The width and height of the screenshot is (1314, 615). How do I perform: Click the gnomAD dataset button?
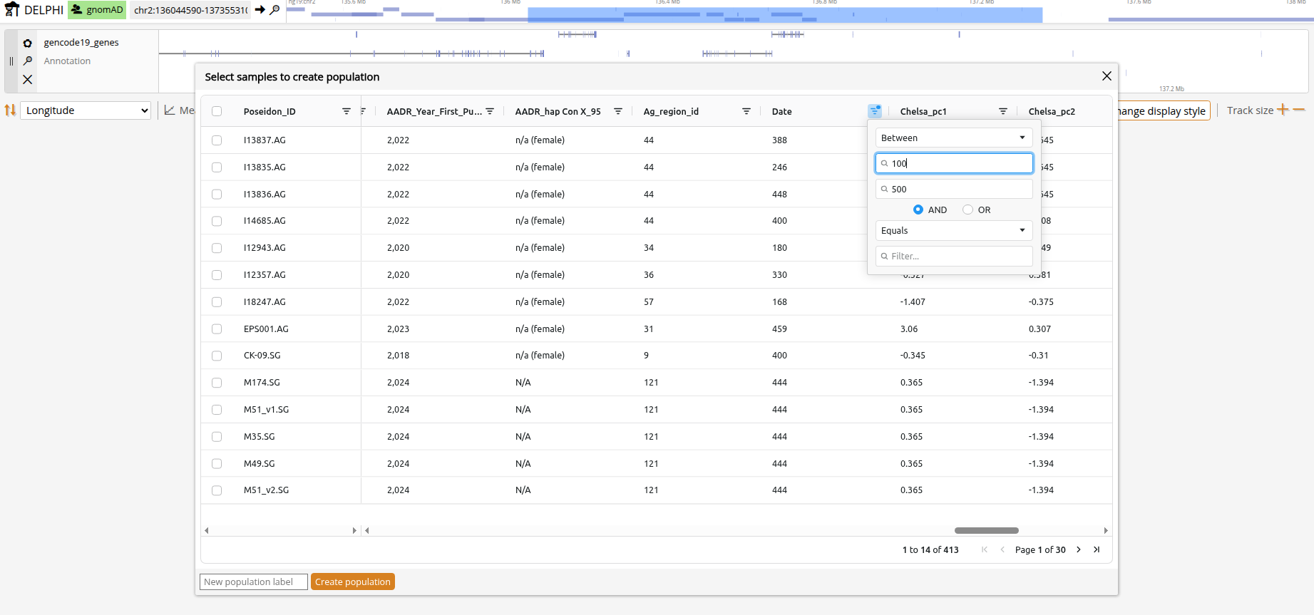click(98, 10)
